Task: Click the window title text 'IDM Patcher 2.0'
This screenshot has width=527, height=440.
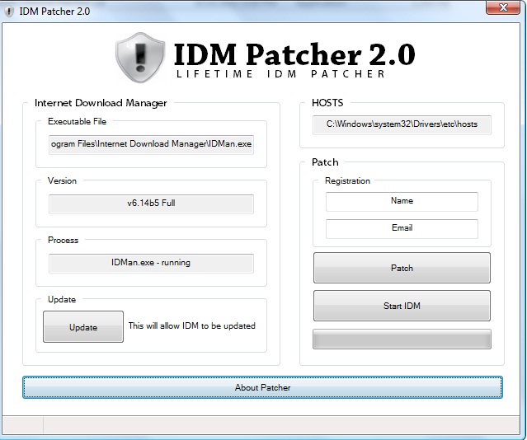Action: click(x=54, y=12)
